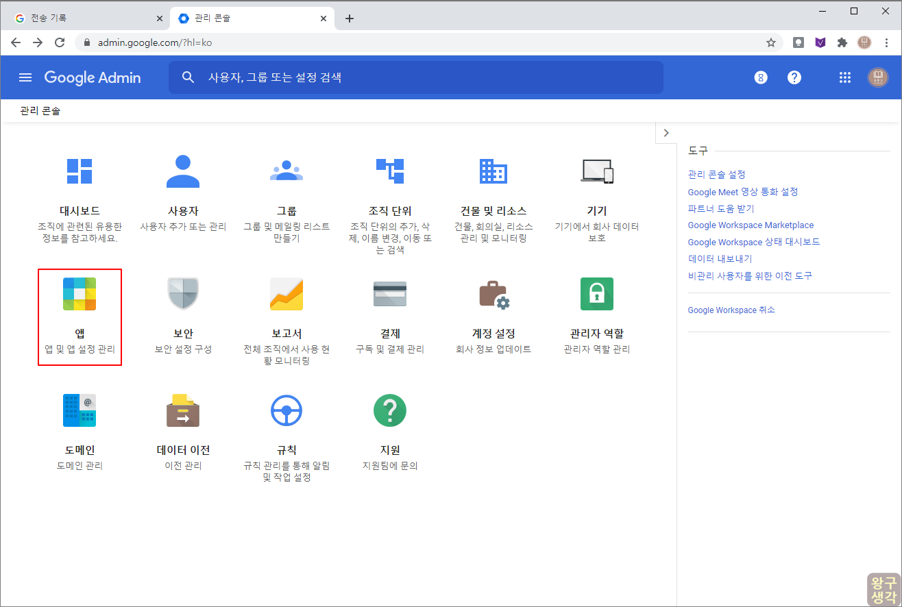Open the Chrome three-dot menu

click(x=887, y=42)
